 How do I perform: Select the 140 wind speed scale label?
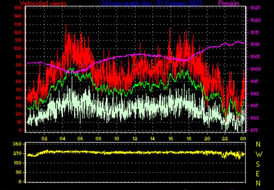click(x=17, y=16)
